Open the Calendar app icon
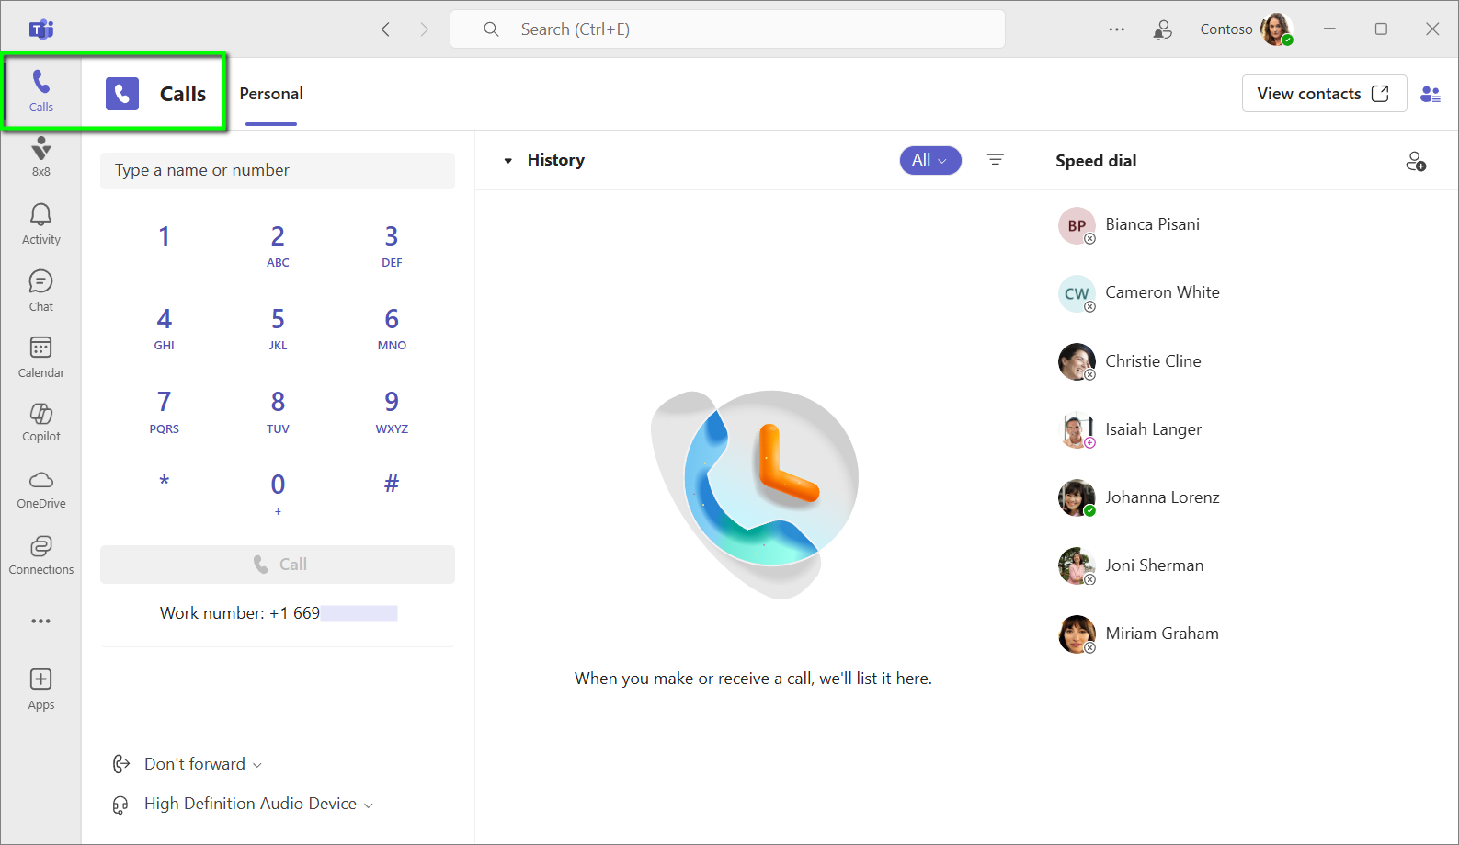The image size is (1459, 845). tap(40, 357)
